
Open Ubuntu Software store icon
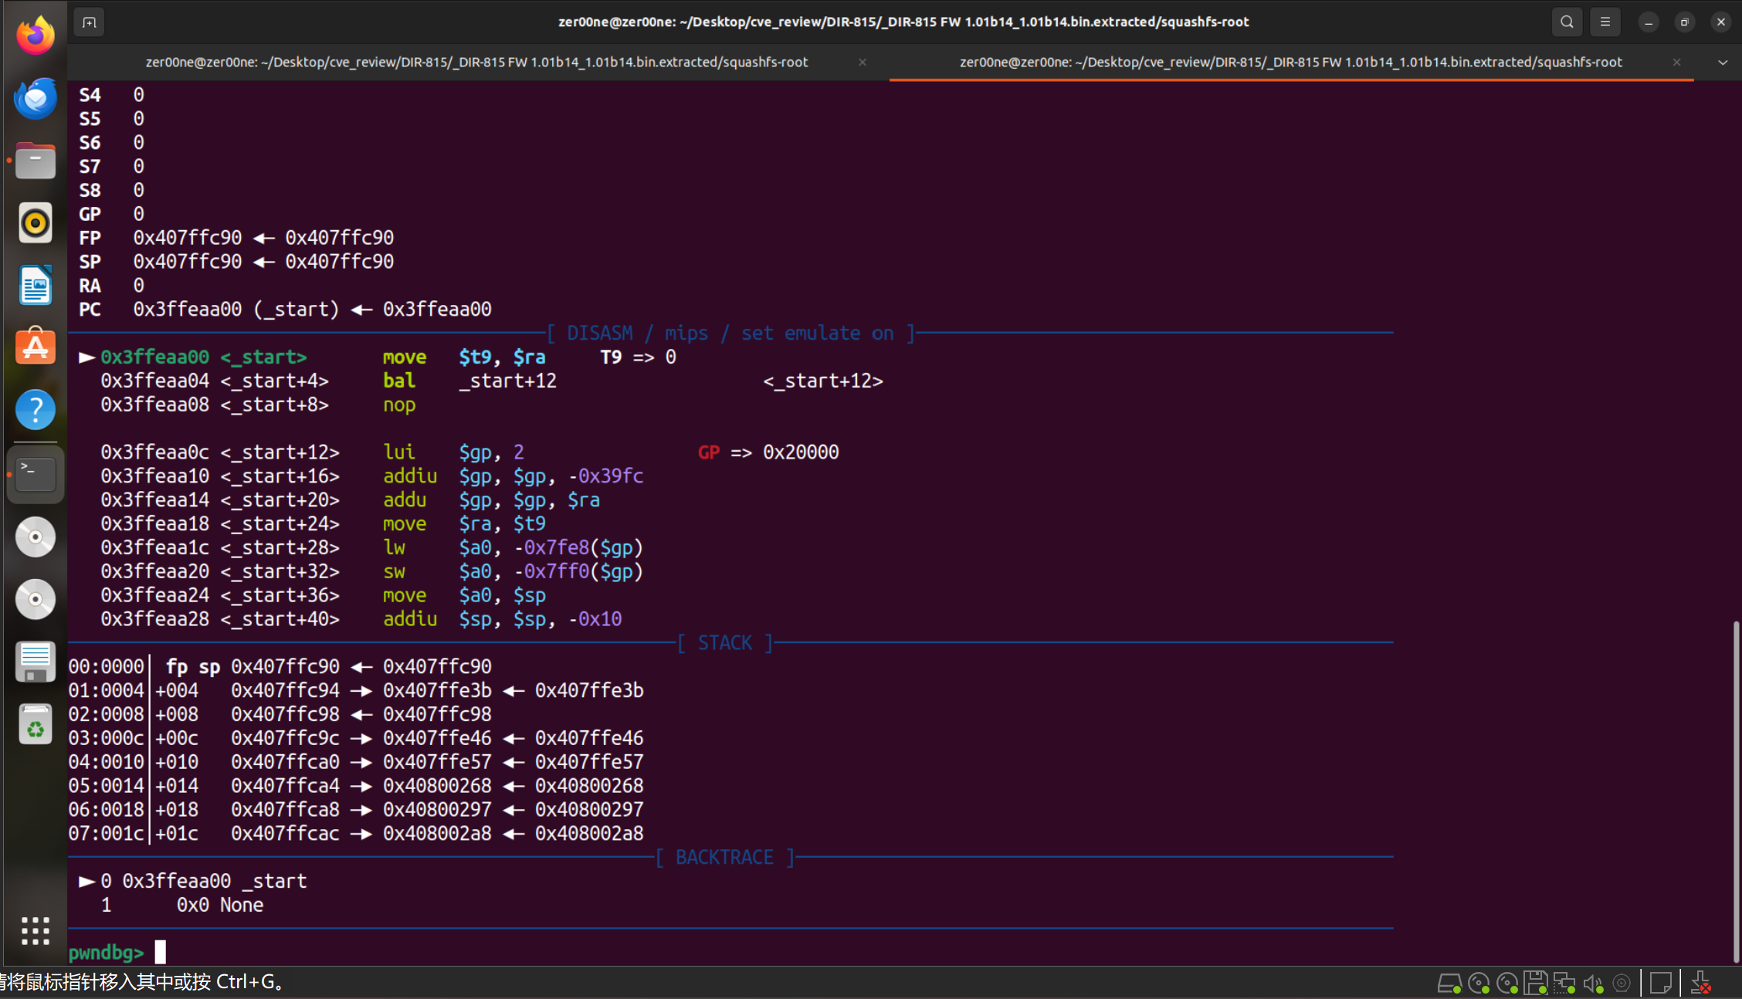36,347
